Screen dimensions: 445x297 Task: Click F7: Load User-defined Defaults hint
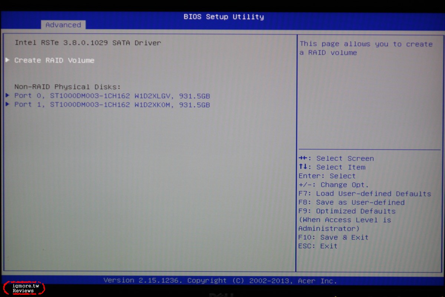365,194
